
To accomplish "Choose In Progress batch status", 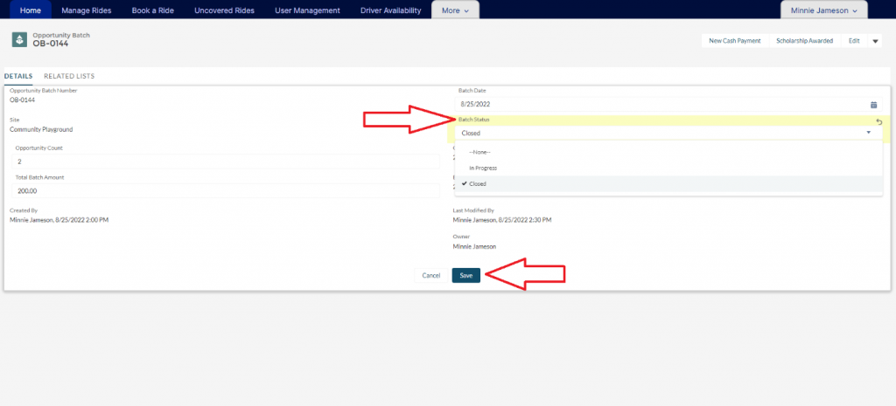I will click(x=483, y=168).
